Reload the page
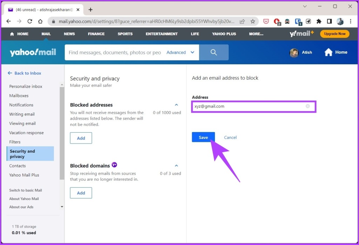 pos(30,21)
